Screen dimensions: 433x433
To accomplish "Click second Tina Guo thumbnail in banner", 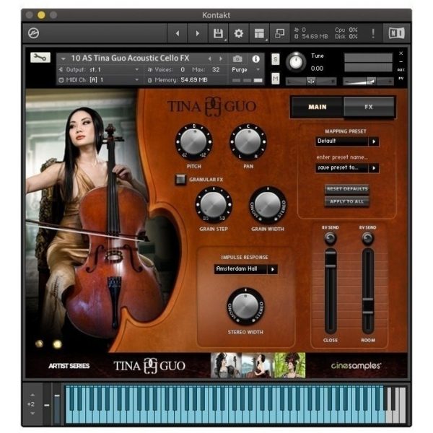I will click(x=258, y=365).
